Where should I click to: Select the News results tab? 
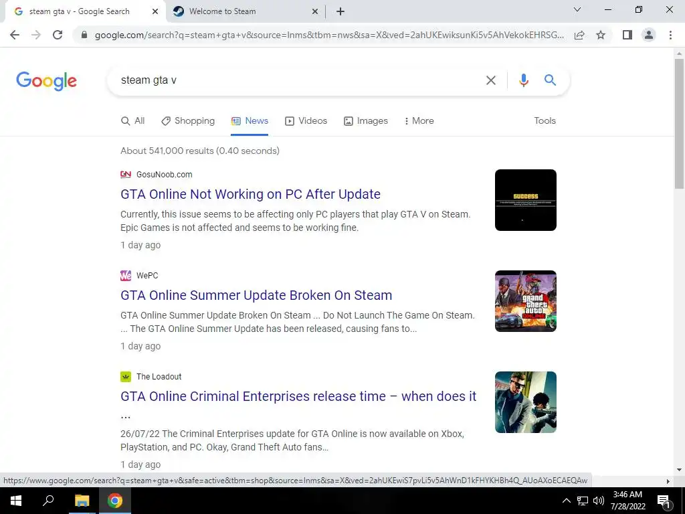(250, 121)
